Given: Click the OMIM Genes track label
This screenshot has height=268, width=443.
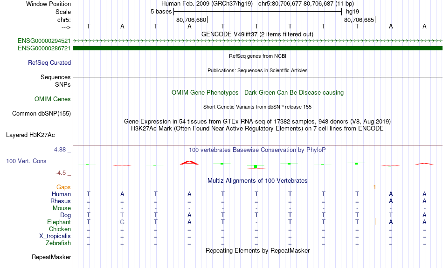Looking at the screenshot, I should (53, 99).
